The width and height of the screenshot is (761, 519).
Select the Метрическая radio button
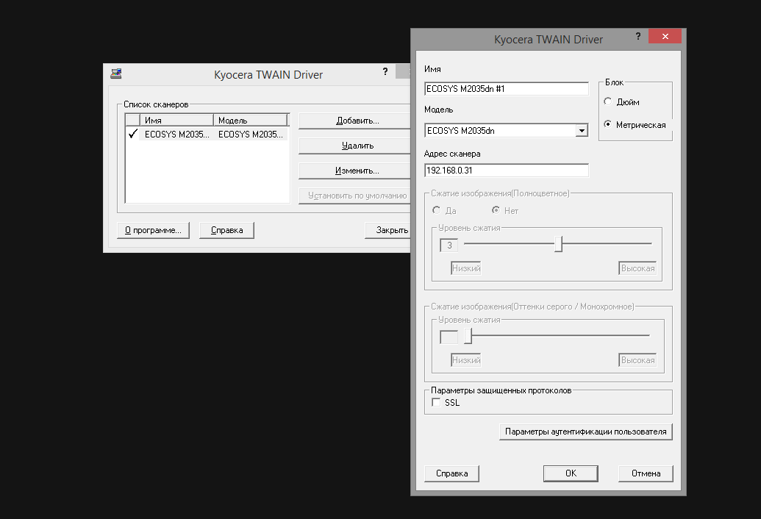[x=607, y=124]
